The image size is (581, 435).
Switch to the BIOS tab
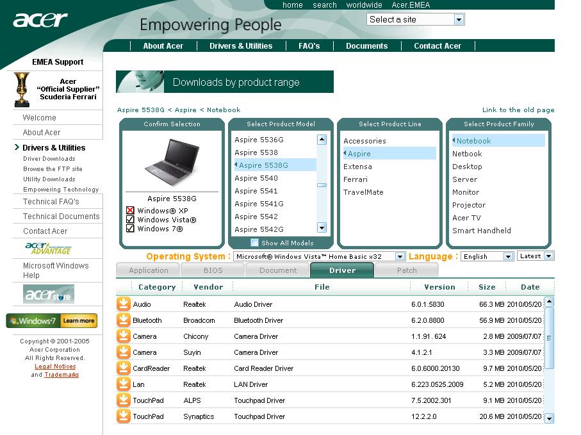click(213, 270)
